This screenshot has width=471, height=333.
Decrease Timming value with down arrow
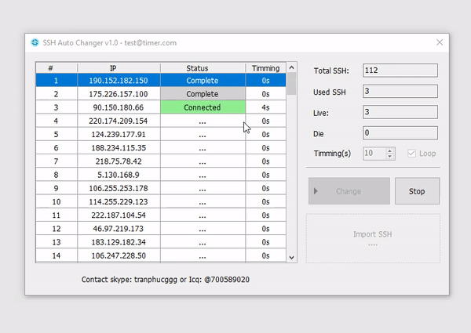tap(389, 157)
